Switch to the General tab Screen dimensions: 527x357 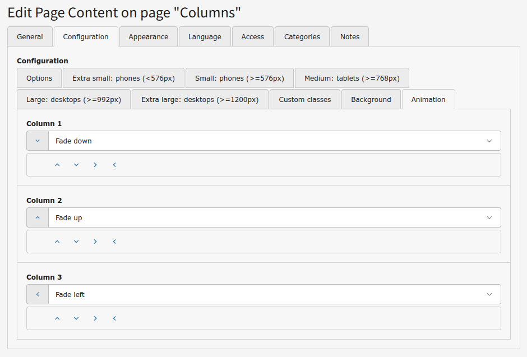click(30, 36)
